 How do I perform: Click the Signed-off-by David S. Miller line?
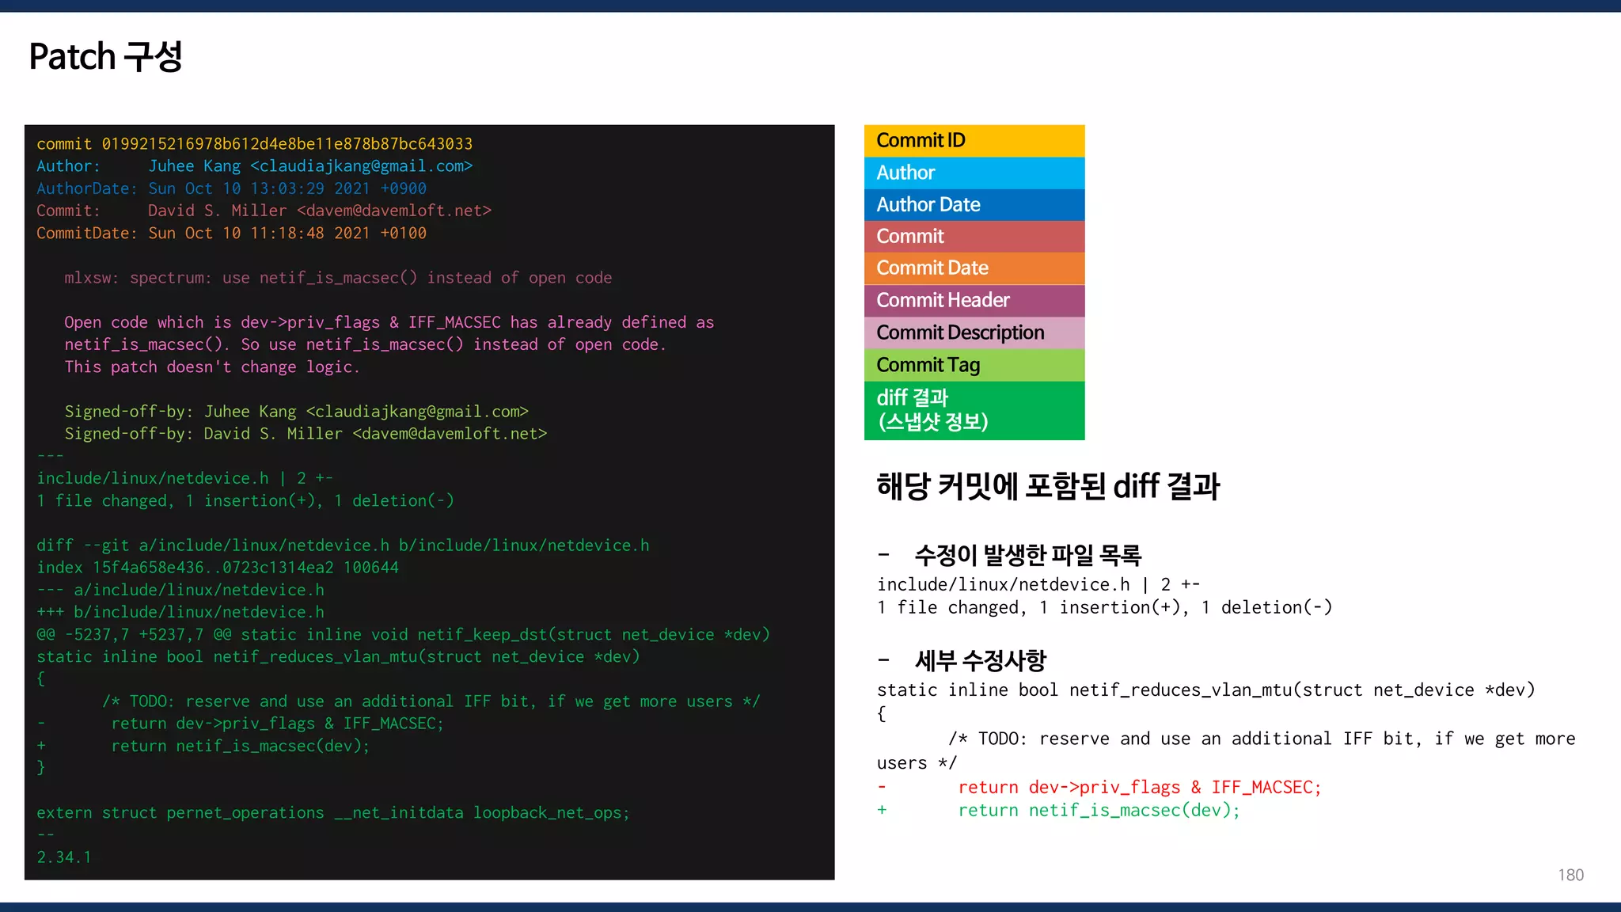[x=306, y=434]
